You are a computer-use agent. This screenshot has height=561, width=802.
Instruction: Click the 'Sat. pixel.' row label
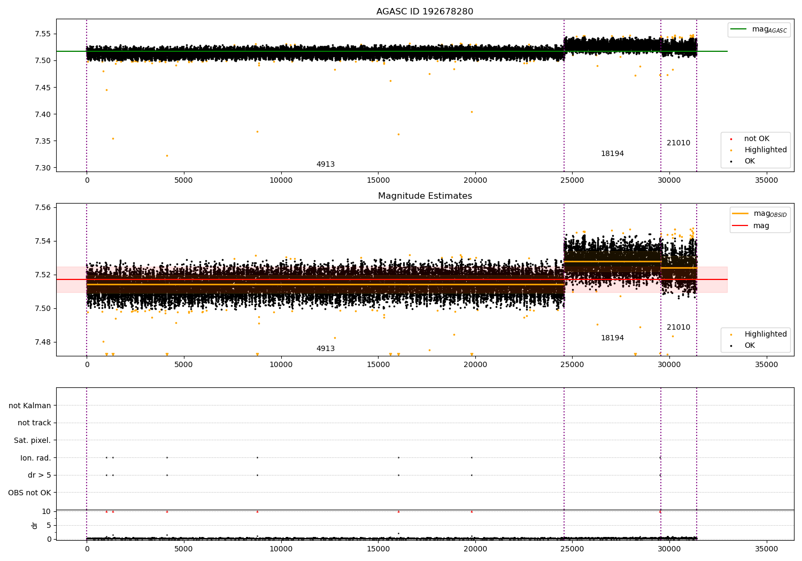click(x=32, y=441)
